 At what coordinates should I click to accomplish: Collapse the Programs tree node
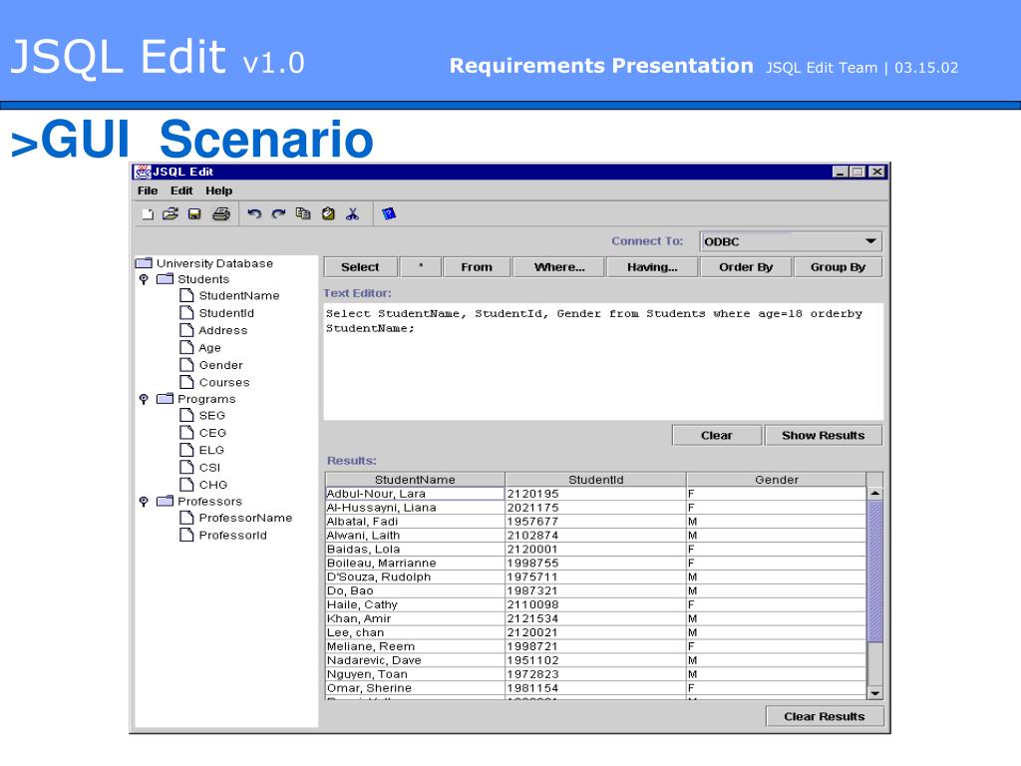tap(144, 399)
